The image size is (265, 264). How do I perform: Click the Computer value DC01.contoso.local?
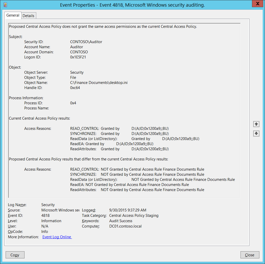pos(125,226)
